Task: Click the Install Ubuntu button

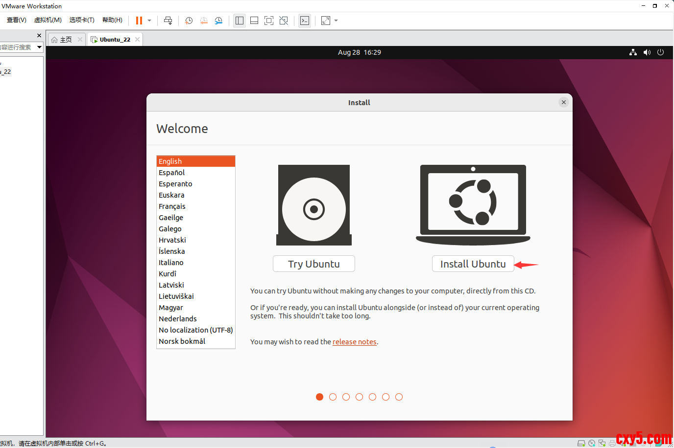Action: [473, 264]
